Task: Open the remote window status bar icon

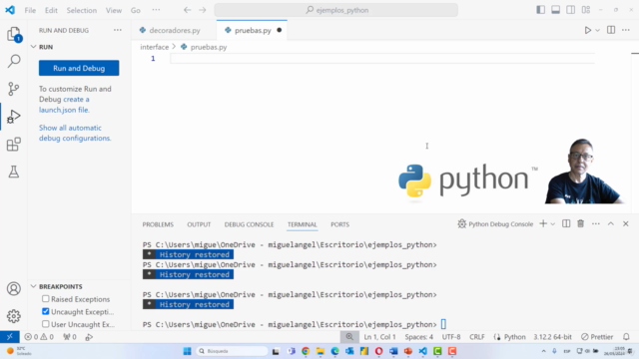Action: [x=10, y=337]
